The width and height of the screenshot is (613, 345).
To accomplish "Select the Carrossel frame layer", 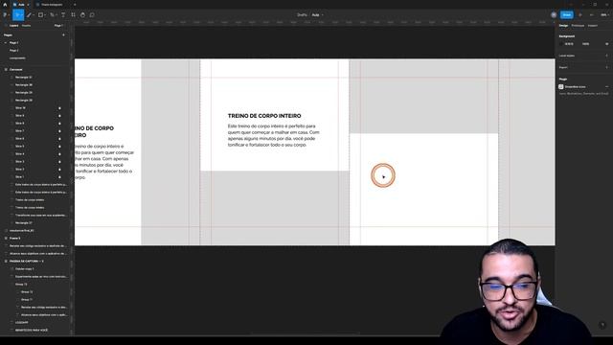I will pyautogui.click(x=16, y=69).
